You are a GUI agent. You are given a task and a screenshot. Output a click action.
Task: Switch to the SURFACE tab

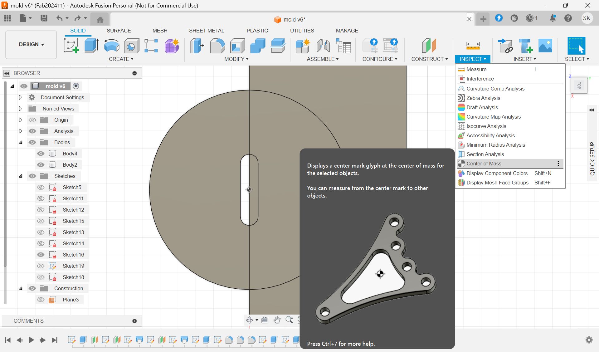[119, 31]
